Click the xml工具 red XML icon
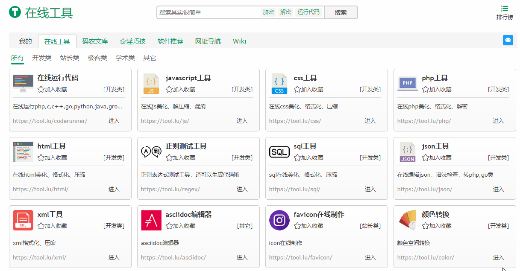520x271 pixels. [x=23, y=220]
